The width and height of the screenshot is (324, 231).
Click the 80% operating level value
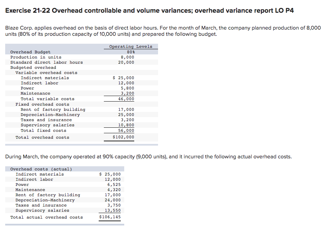click(x=131, y=52)
